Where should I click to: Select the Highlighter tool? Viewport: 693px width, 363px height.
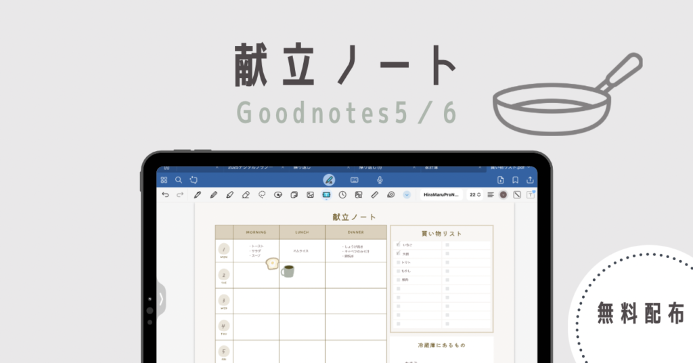pyautogui.click(x=230, y=194)
